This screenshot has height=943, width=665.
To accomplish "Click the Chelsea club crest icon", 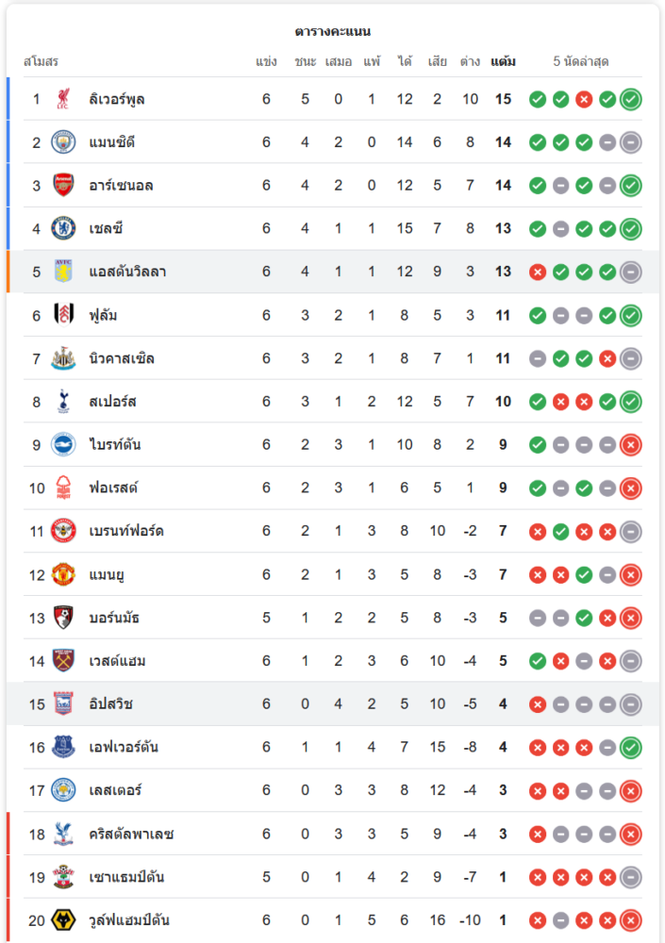I will 63,228.
